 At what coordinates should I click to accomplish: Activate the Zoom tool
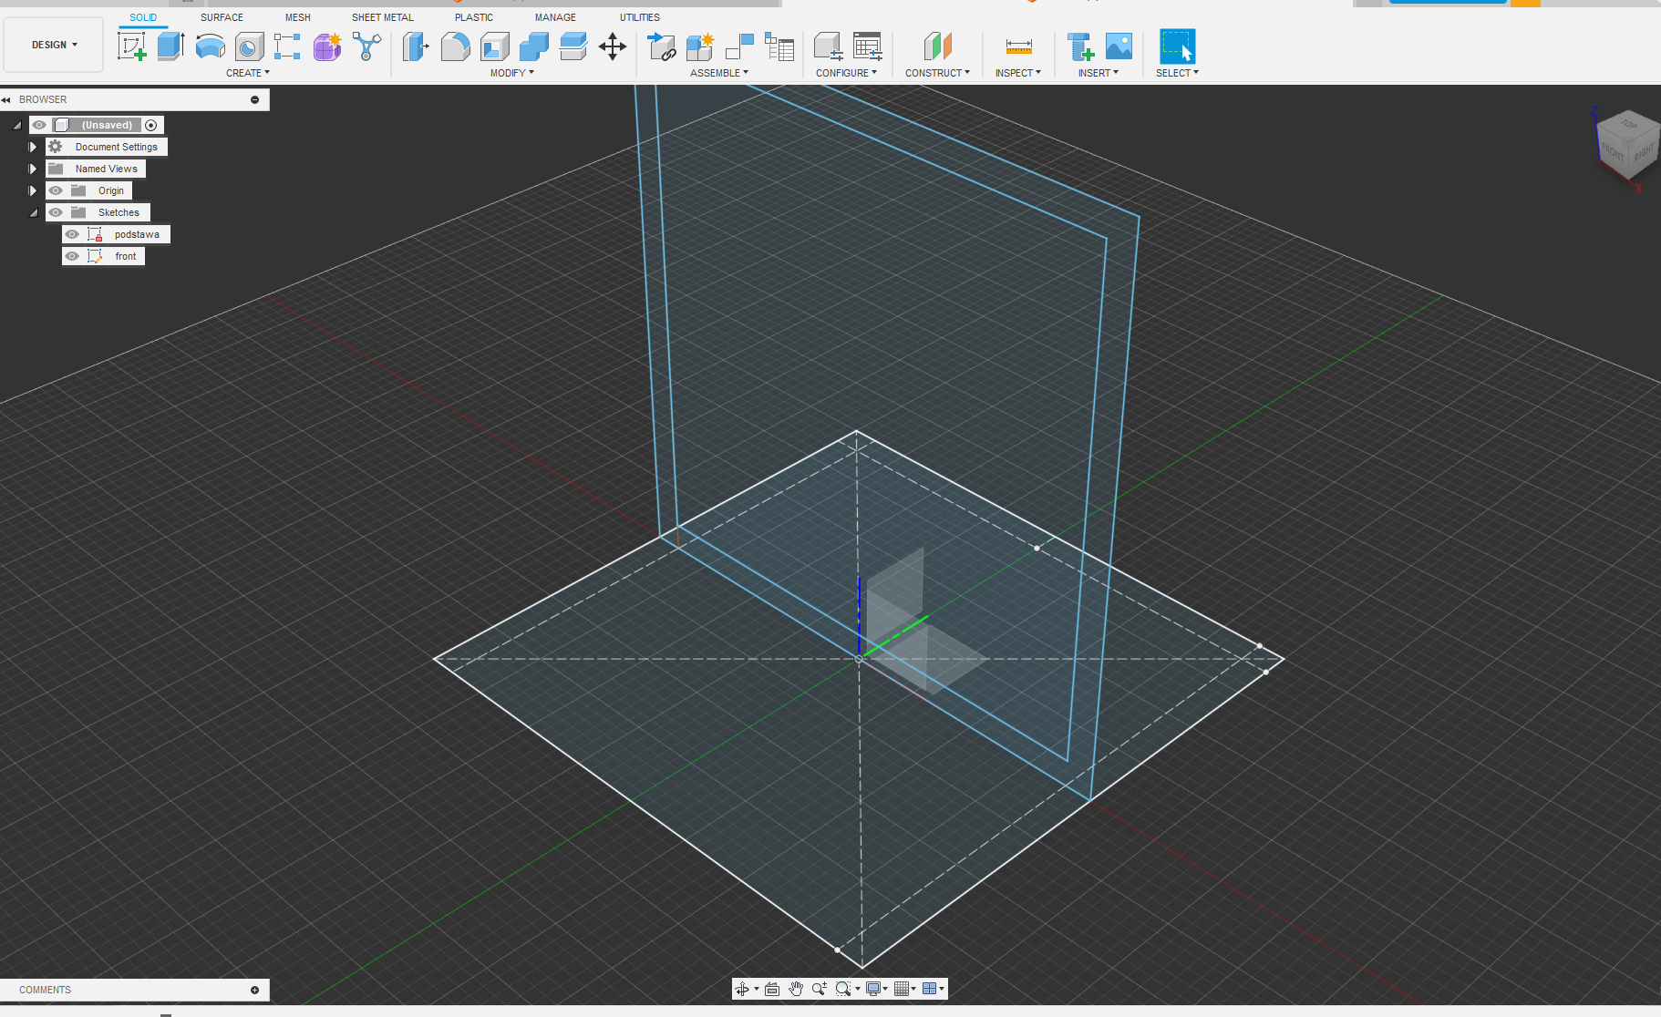coord(820,989)
